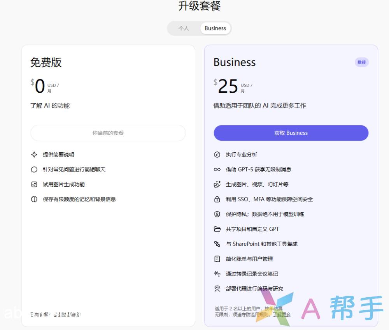Click the robot icon beside 部署代理进行编码与研究
This screenshot has height=330, width=389.
[217, 289]
